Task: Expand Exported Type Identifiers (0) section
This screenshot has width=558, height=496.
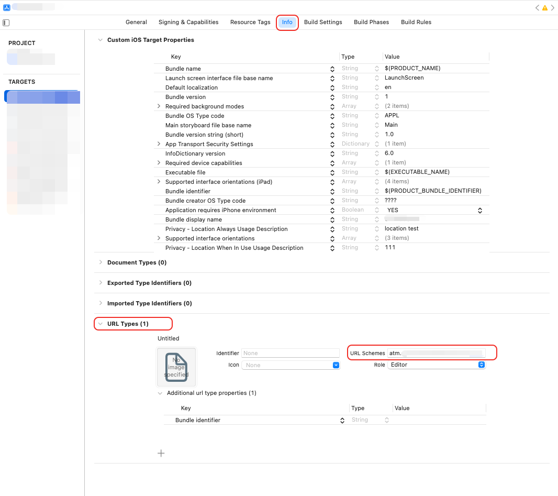Action: 101,283
